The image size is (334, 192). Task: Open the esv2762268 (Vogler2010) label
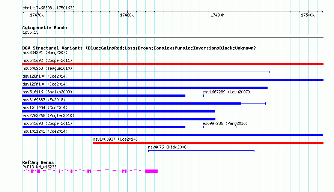pyautogui.click(x=48, y=115)
